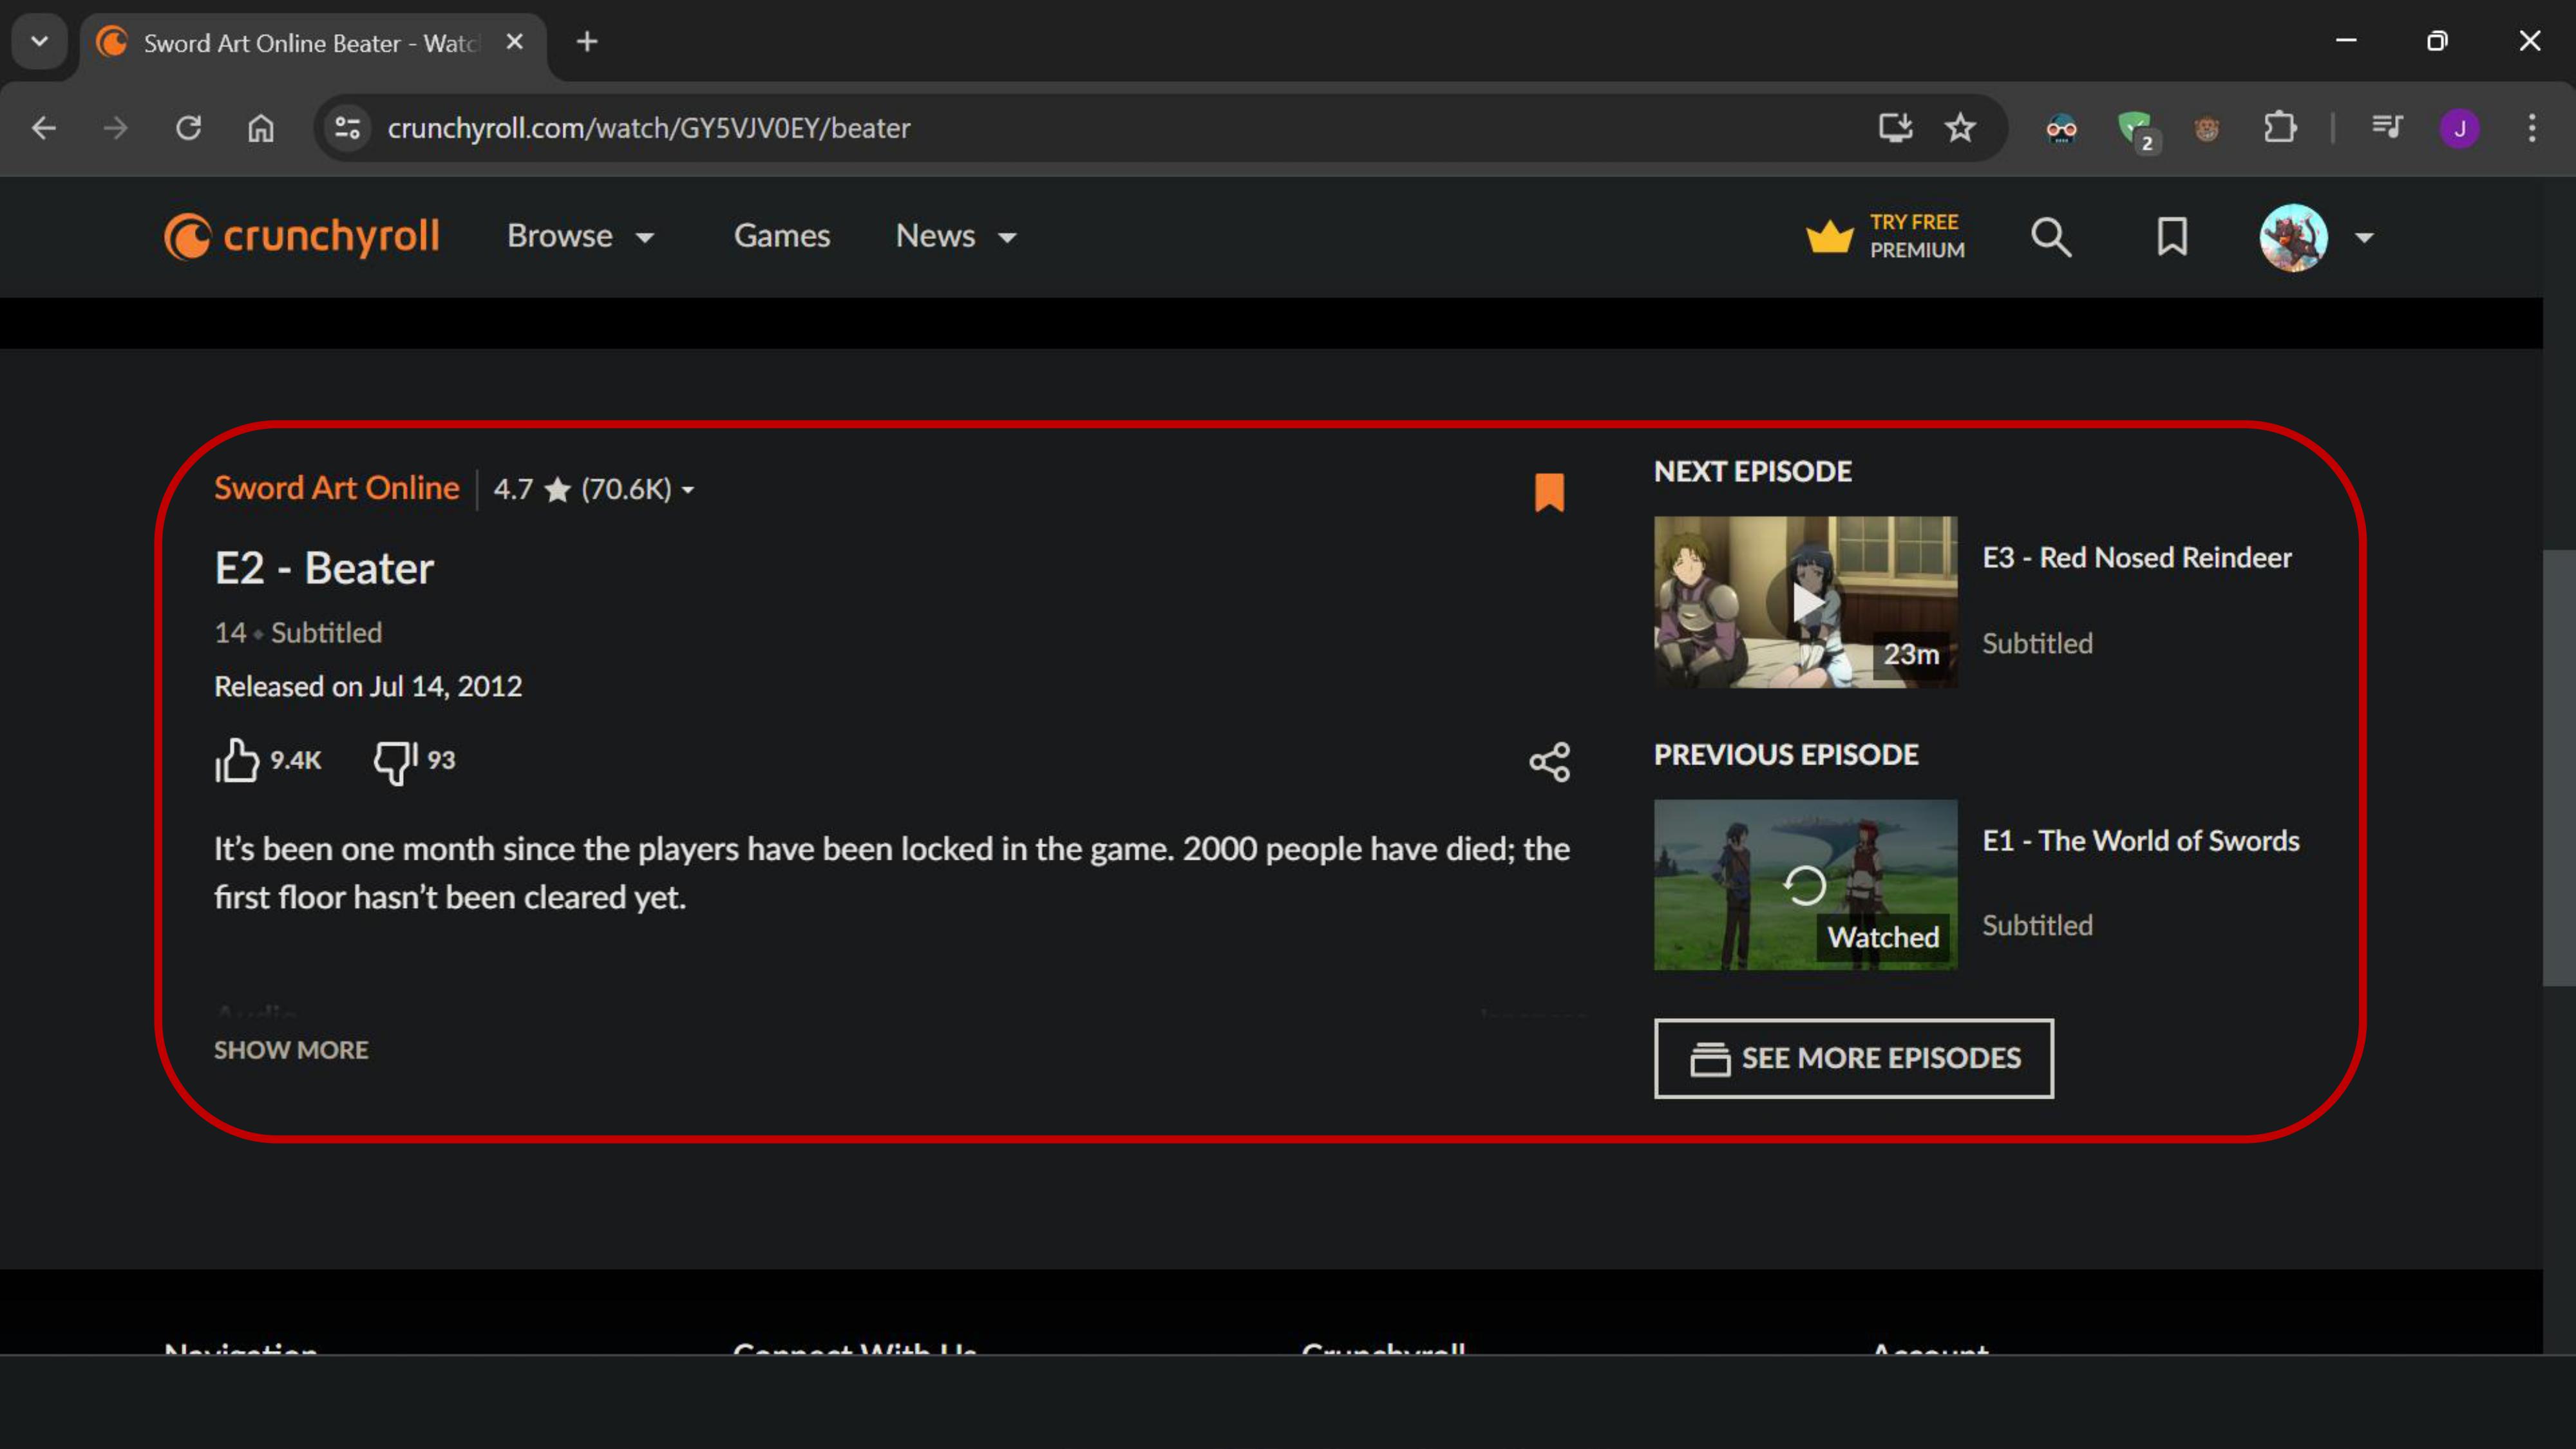Like the episode with thumbs up
Screen dimensions: 2576x1449
tap(237, 761)
